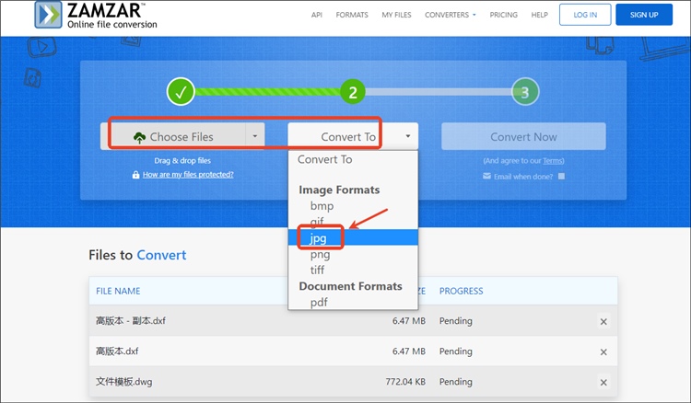691x403 pixels.
Task: Click the Choose Files upload button
Action: (173, 137)
